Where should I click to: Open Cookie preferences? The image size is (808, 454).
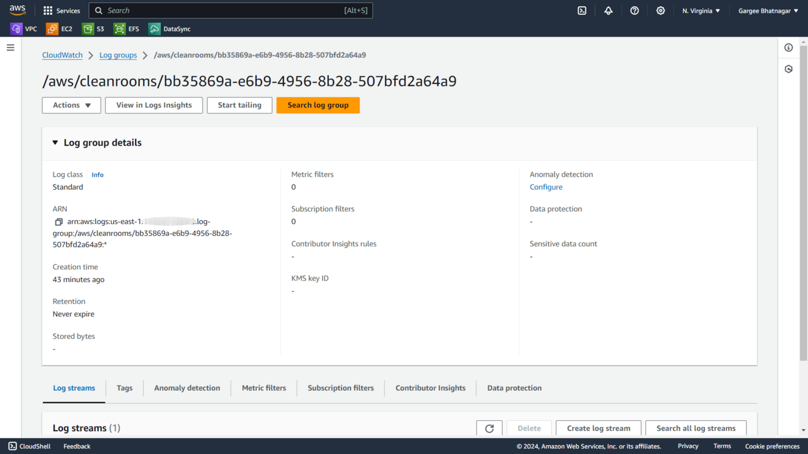pyautogui.click(x=772, y=446)
